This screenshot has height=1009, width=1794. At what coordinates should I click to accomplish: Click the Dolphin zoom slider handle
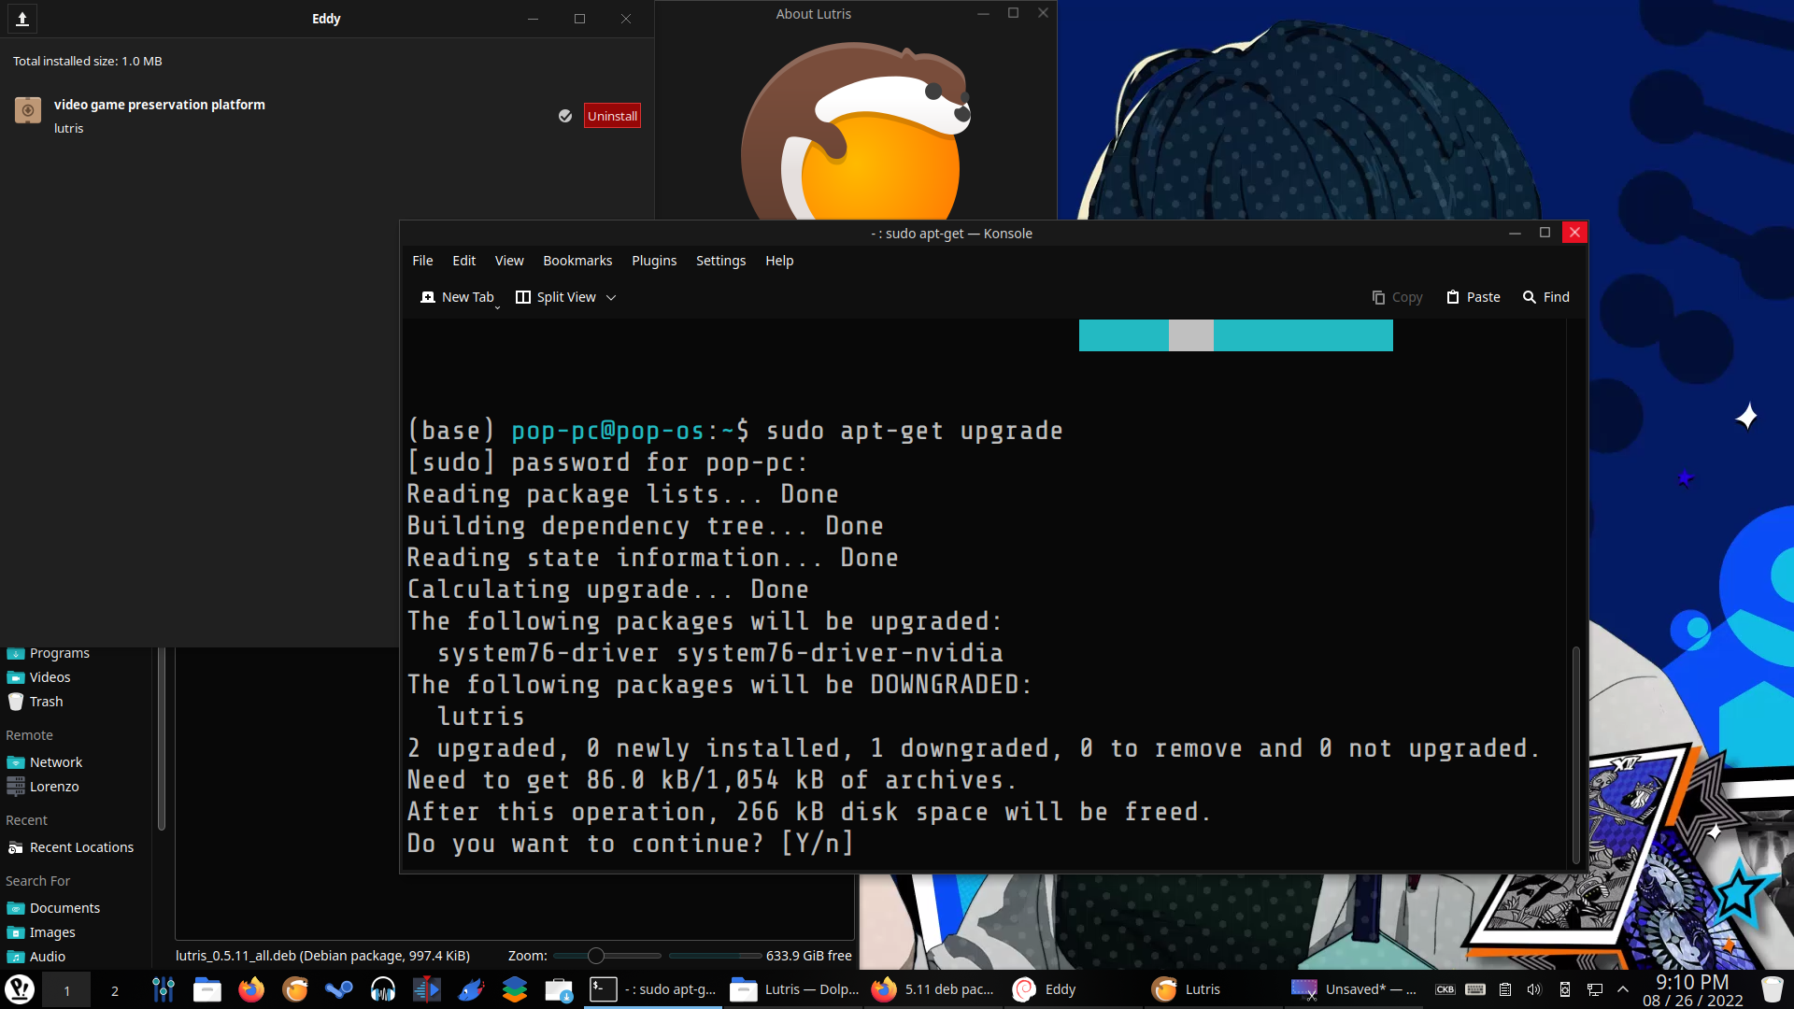click(x=596, y=956)
